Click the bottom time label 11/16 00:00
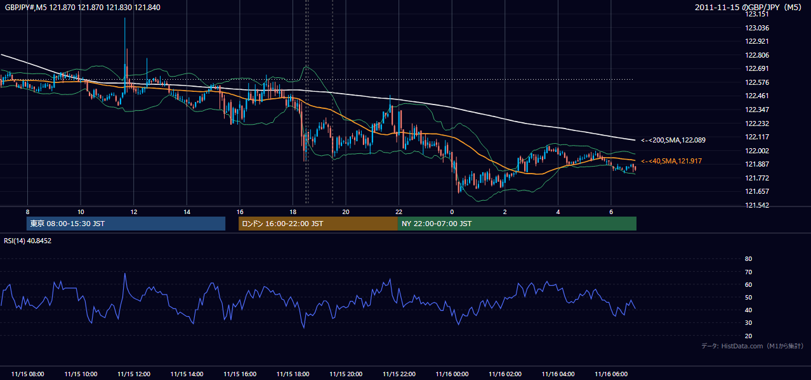This screenshot has height=380, width=811. pos(452,374)
